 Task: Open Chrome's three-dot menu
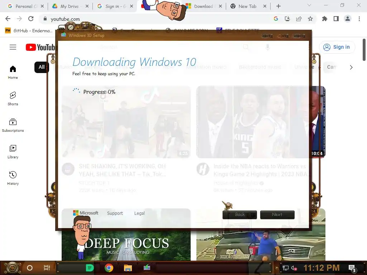click(359, 19)
